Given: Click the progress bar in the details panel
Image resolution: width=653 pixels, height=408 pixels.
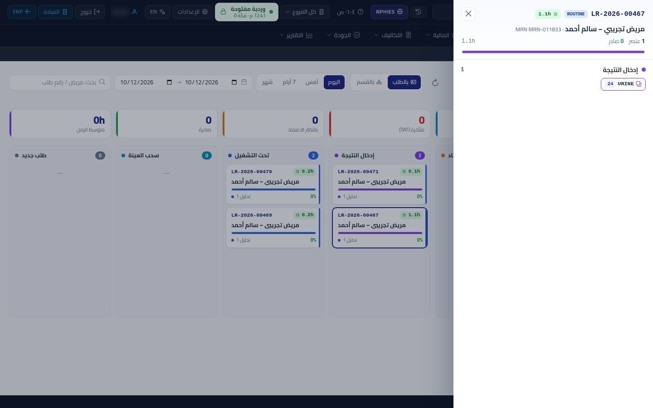Looking at the screenshot, I should 553,52.
